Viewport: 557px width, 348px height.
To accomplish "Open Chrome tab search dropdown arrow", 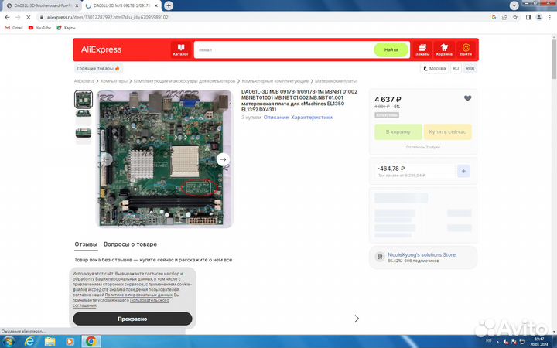I will click(x=514, y=5).
